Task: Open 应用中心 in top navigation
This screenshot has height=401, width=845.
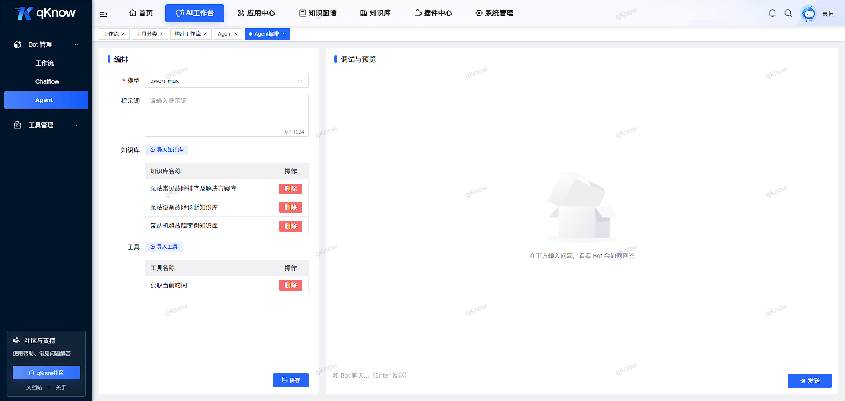Action: [256, 13]
